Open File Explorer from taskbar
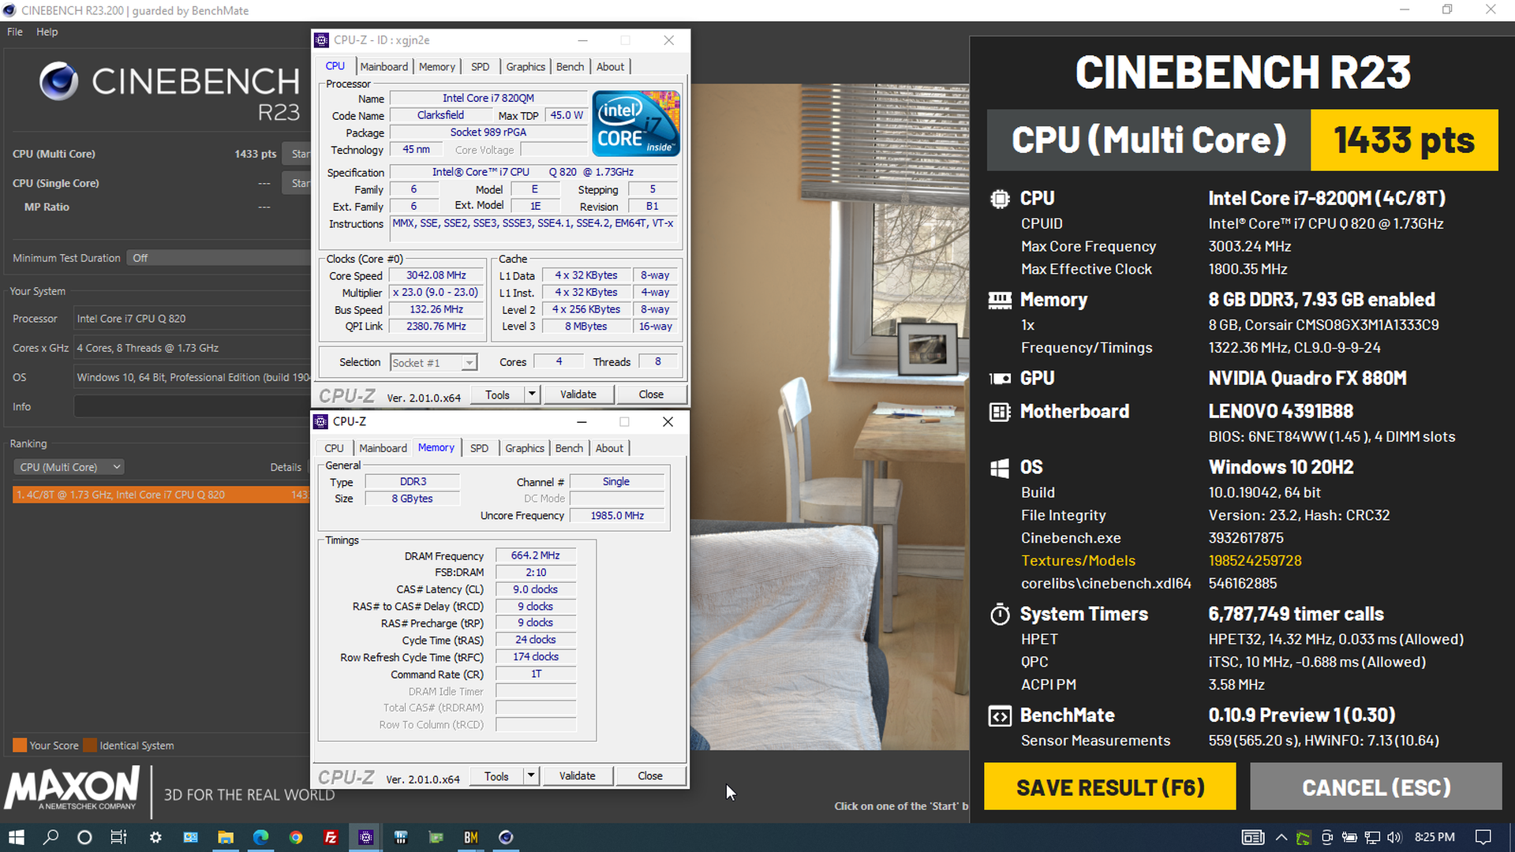This screenshot has width=1515, height=852. coord(226,837)
